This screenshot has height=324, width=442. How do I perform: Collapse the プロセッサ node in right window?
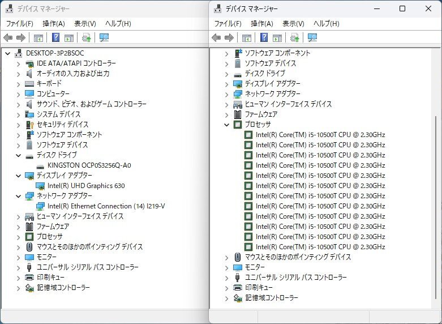(x=227, y=125)
